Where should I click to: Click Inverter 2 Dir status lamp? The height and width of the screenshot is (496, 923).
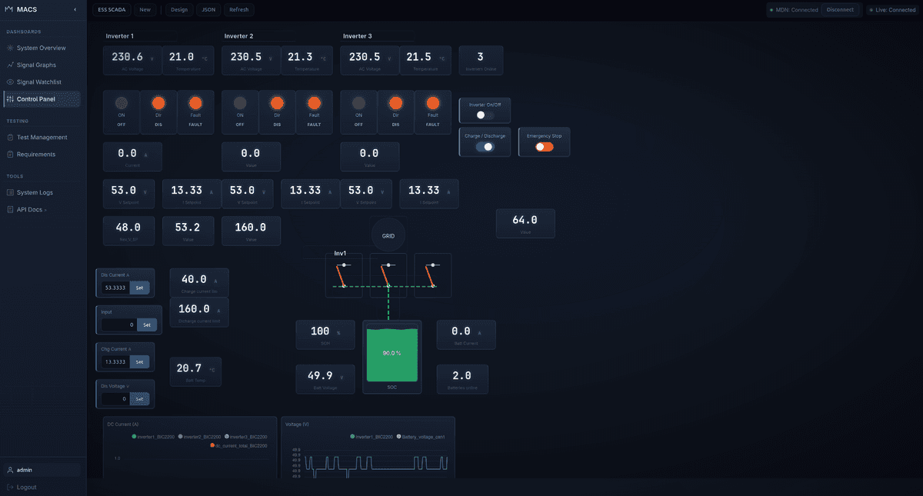[x=277, y=102]
